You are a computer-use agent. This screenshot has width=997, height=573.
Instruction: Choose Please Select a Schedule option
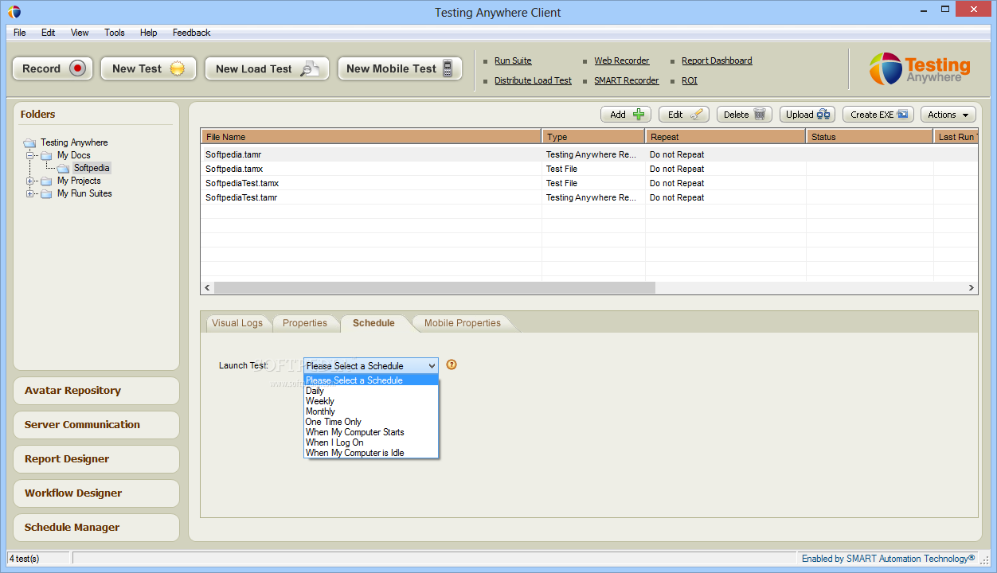tap(371, 380)
